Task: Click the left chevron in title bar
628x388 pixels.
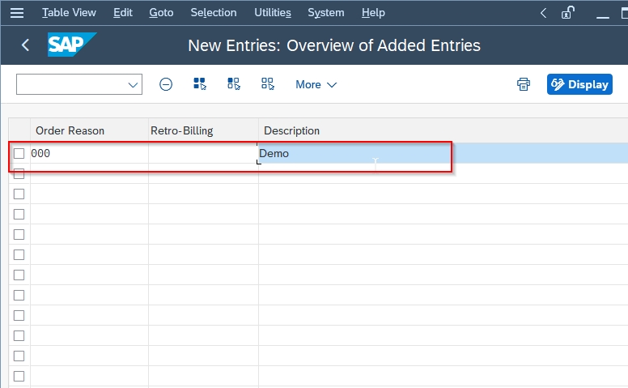Action: [543, 13]
